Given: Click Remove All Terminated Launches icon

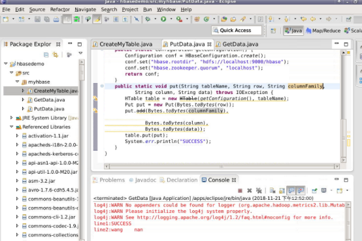Looking at the screenshot, I should 259,191.
